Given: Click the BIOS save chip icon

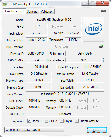Looking at the screenshot, I should [101, 46].
